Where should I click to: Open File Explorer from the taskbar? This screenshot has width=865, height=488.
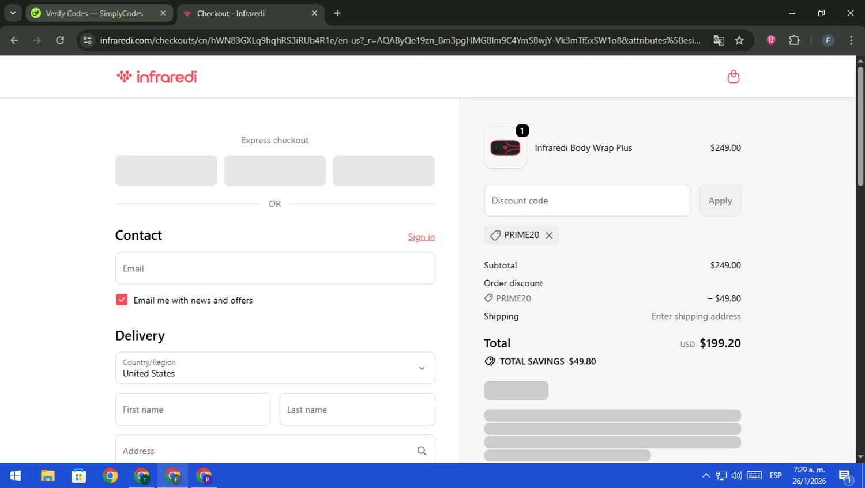point(47,476)
